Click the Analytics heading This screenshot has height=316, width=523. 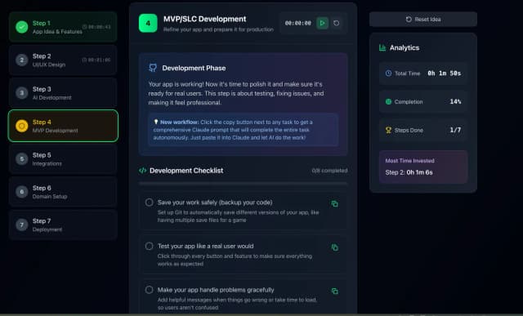tap(405, 47)
